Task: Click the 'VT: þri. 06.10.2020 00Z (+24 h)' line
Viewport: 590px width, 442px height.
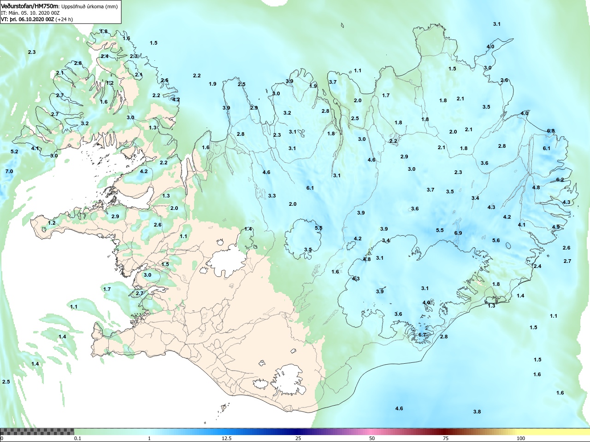Action: tap(37, 19)
